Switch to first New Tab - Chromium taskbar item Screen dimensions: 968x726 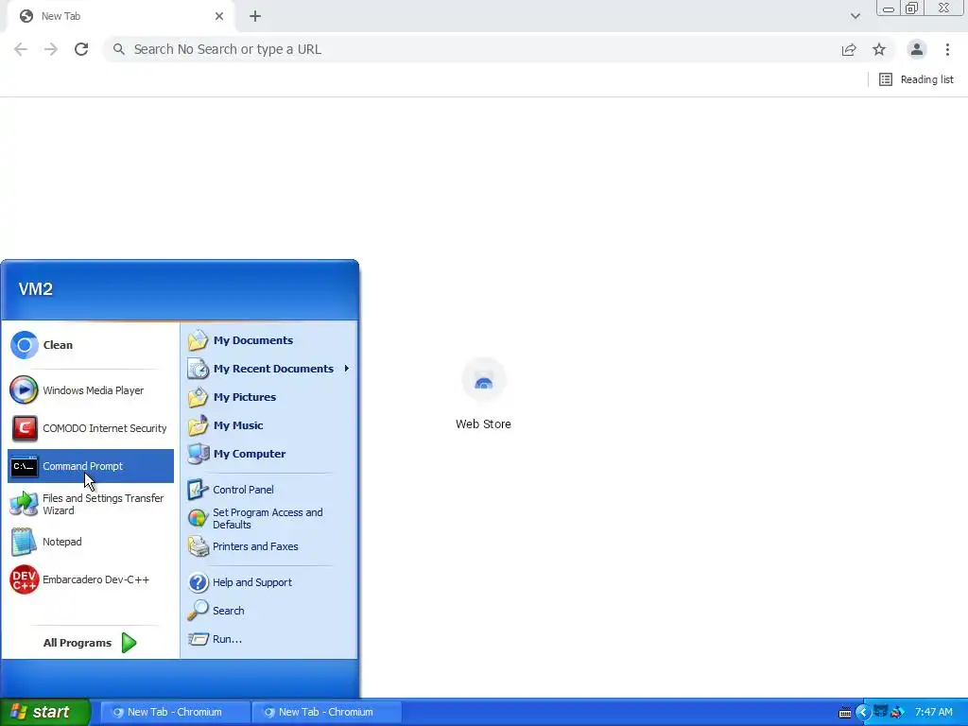coord(175,712)
